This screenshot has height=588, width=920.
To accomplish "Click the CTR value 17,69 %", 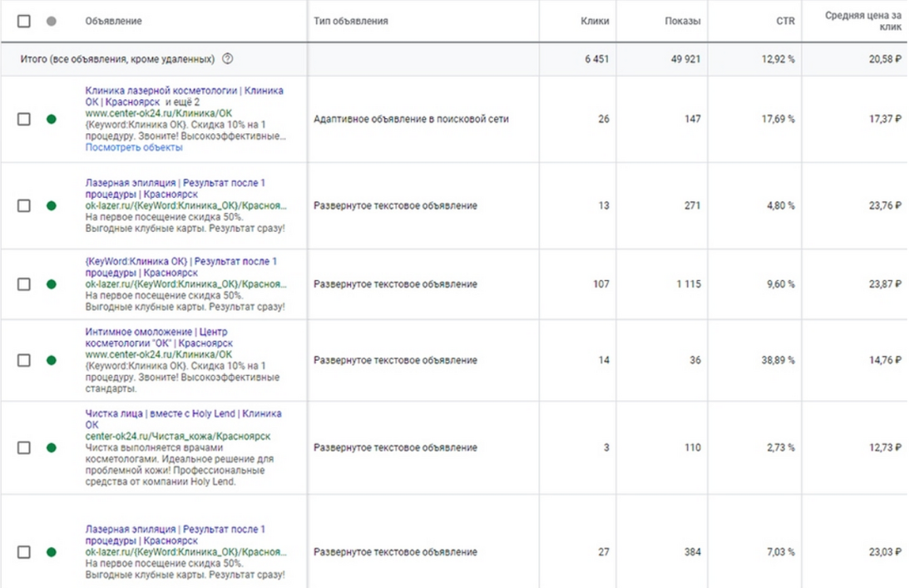I will (778, 119).
